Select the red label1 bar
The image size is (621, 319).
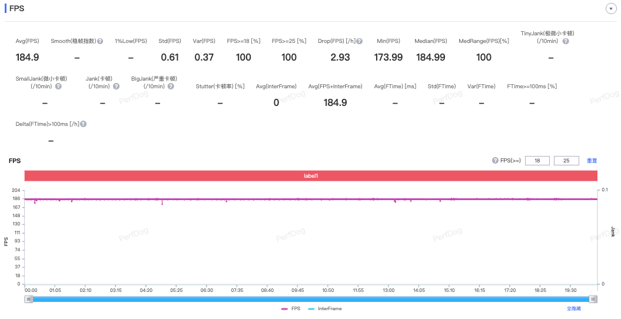pos(311,176)
